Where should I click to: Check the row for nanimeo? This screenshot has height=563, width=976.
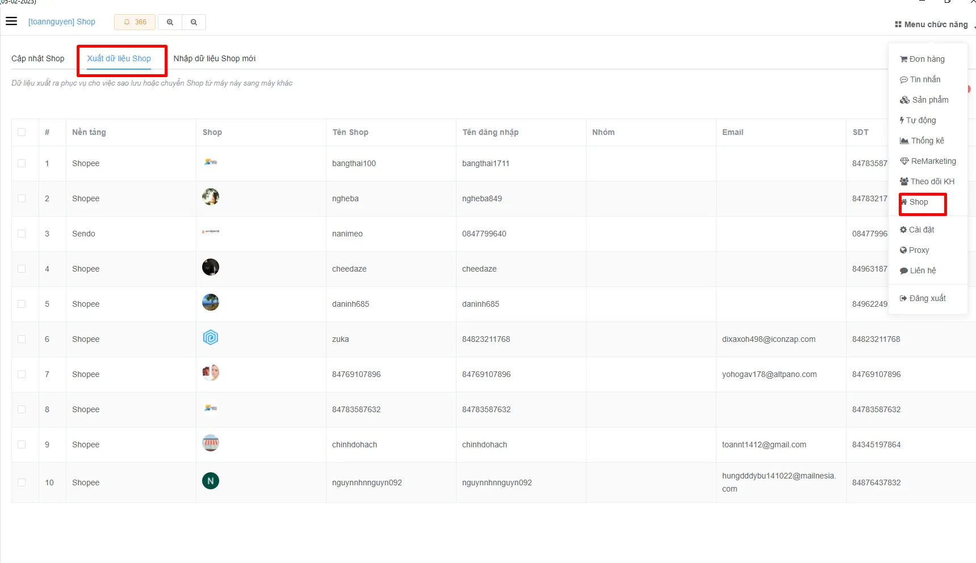22,234
